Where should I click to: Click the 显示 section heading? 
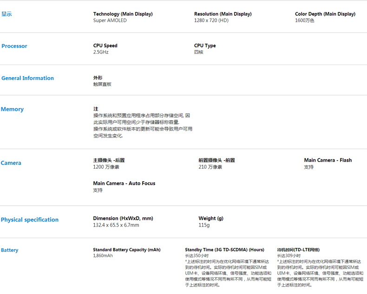7,14
